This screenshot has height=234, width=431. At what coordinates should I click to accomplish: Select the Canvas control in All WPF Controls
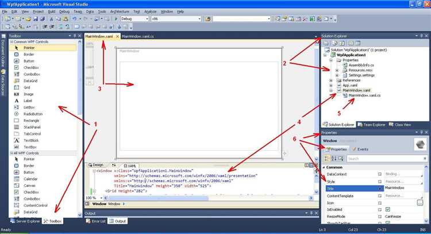tap(43, 186)
